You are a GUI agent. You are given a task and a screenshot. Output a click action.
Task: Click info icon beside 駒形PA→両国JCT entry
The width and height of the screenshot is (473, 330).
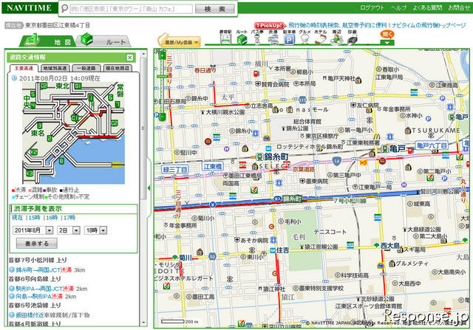click(x=12, y=289)
